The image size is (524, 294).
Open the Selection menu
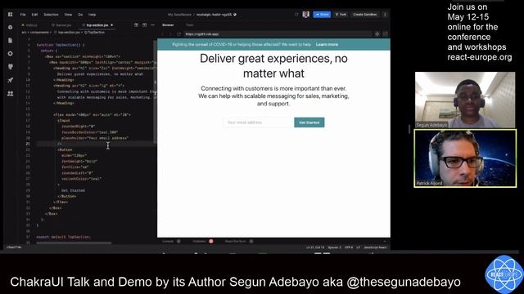51,15
